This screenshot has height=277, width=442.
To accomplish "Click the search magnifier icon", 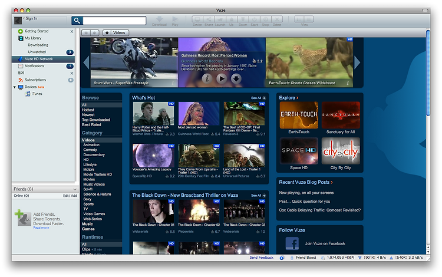I will click(x=77, y=20).
